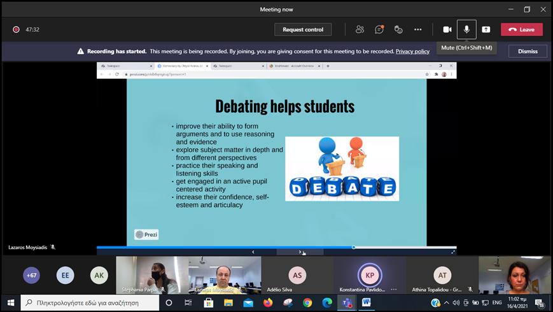This screenshot has width=553, height=312.
Task: Show hidden system tray icons
Action: (447, 303)
